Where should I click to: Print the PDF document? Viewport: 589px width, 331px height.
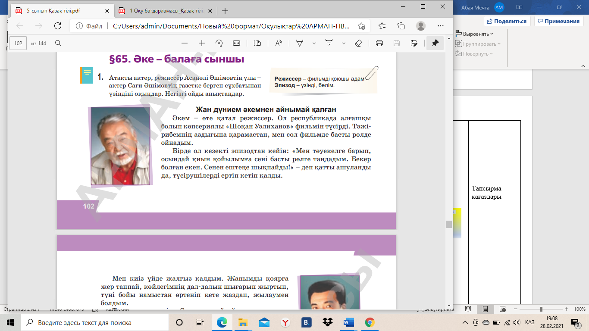coord(379,43)
